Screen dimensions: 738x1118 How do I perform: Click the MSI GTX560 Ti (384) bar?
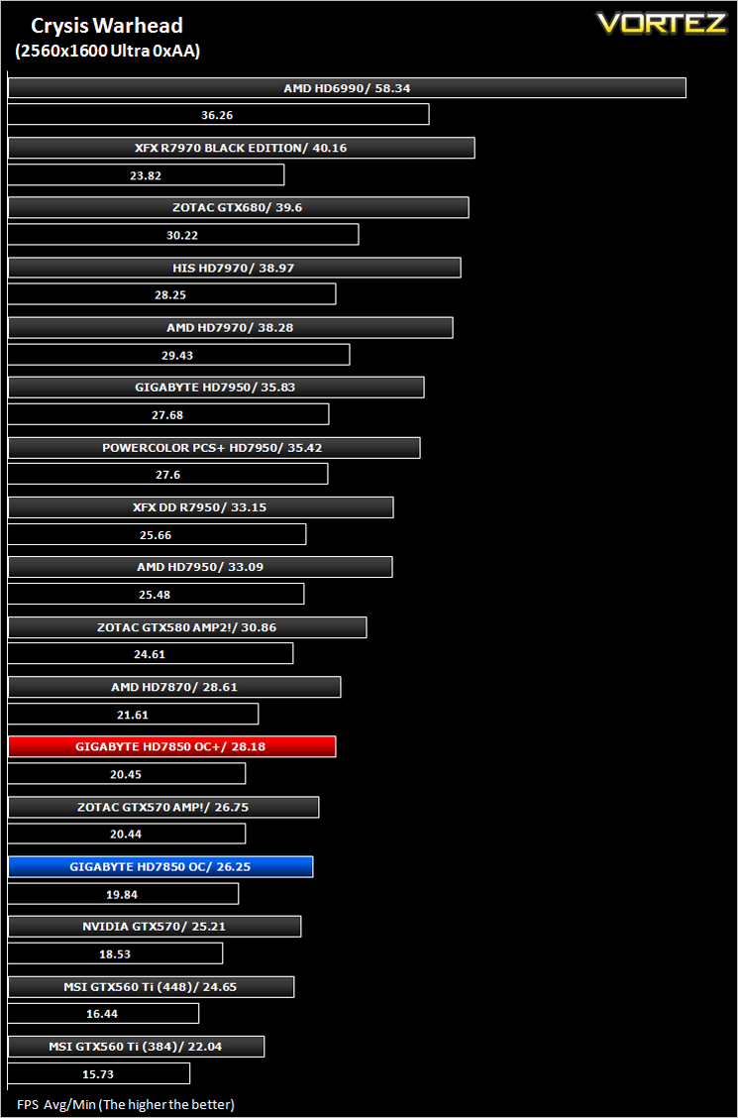136,1047
